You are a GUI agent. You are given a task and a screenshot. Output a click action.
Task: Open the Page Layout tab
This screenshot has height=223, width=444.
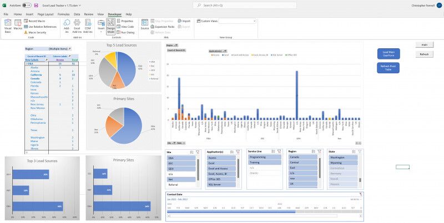[x=46, y=14]
